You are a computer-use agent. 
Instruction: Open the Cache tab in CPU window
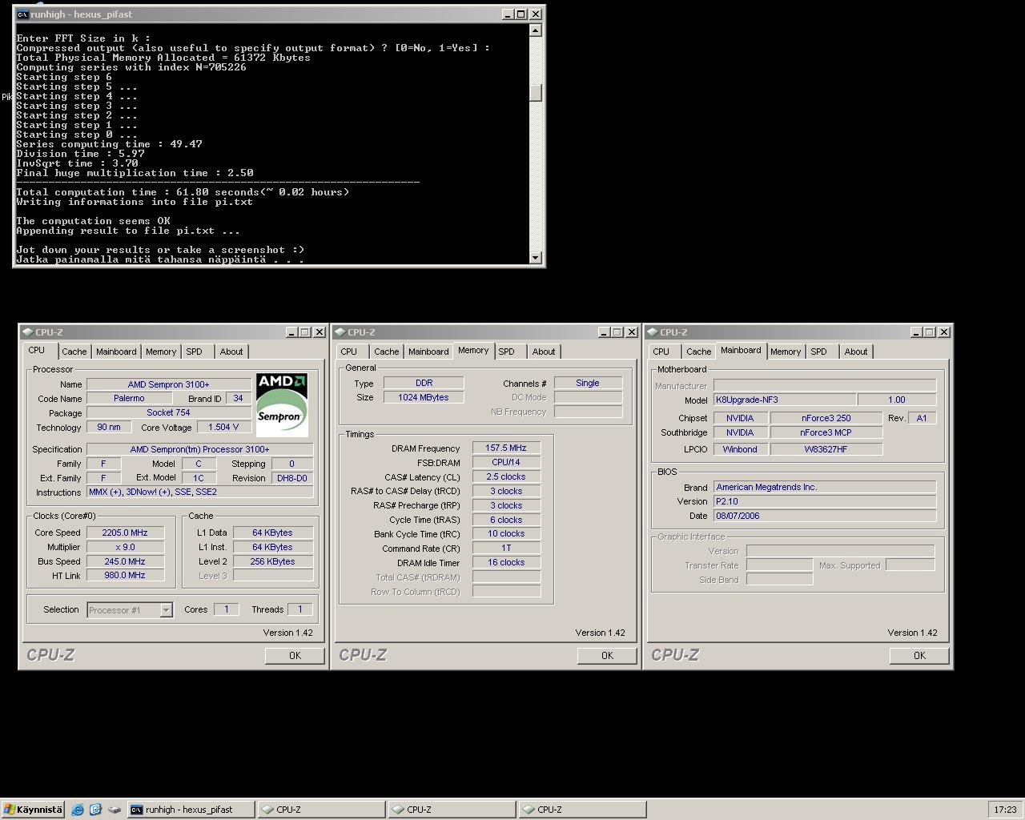(74, 352)
